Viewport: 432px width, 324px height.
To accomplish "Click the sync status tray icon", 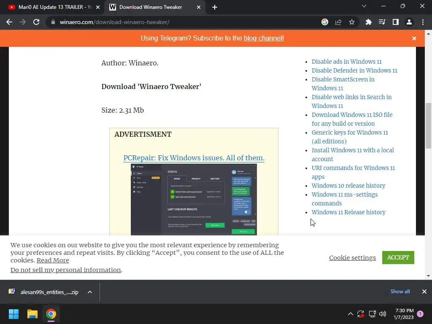I will 361,314.
